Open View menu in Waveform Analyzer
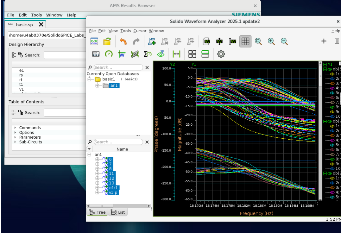The image size is (341, 233). coord(113,31)
